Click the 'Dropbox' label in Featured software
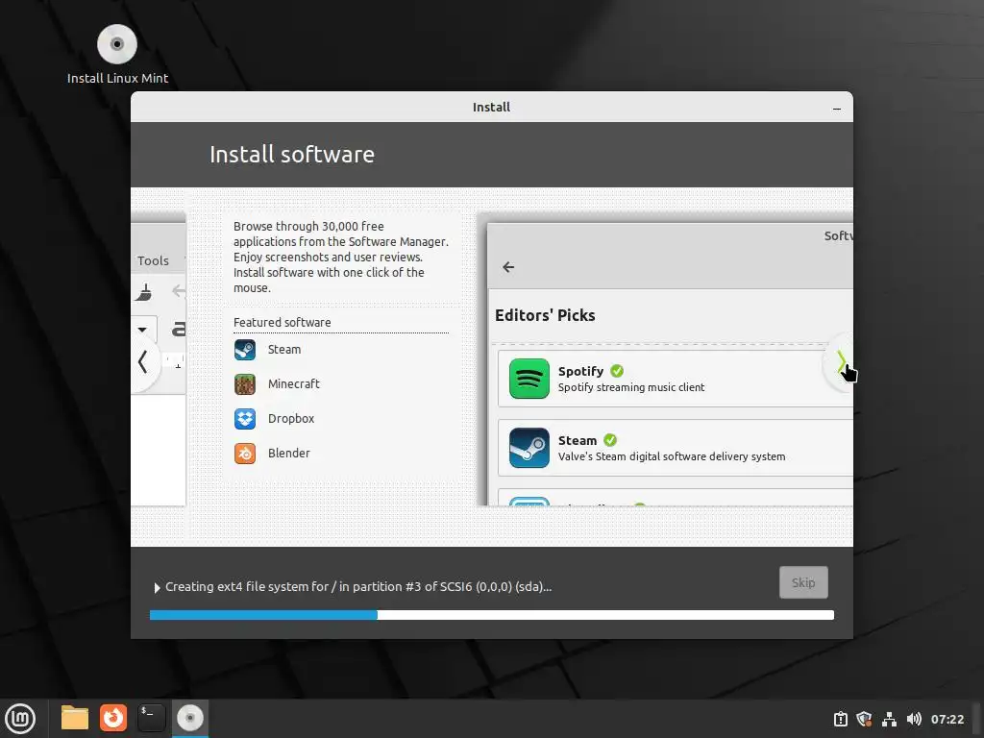Screen dimensions: 984x738 [291, 419]
